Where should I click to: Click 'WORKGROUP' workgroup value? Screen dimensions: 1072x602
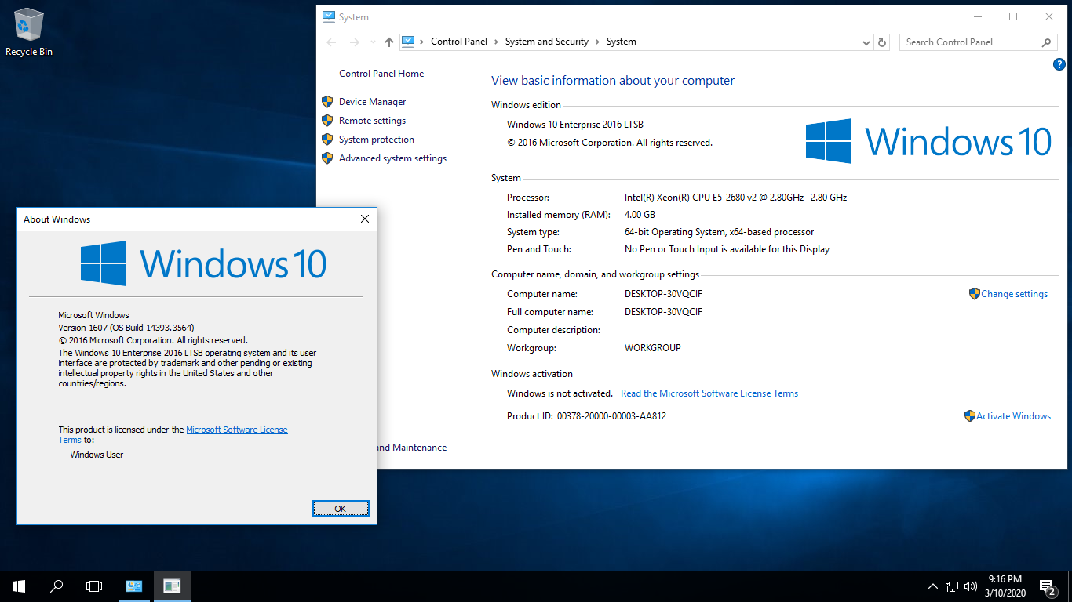click(653, 348)
